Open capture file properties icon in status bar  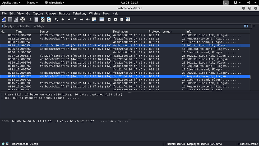pyautogui.click(x=7, y=144)
